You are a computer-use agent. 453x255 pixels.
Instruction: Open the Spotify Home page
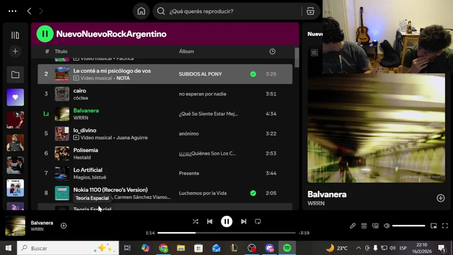[141, 11]
